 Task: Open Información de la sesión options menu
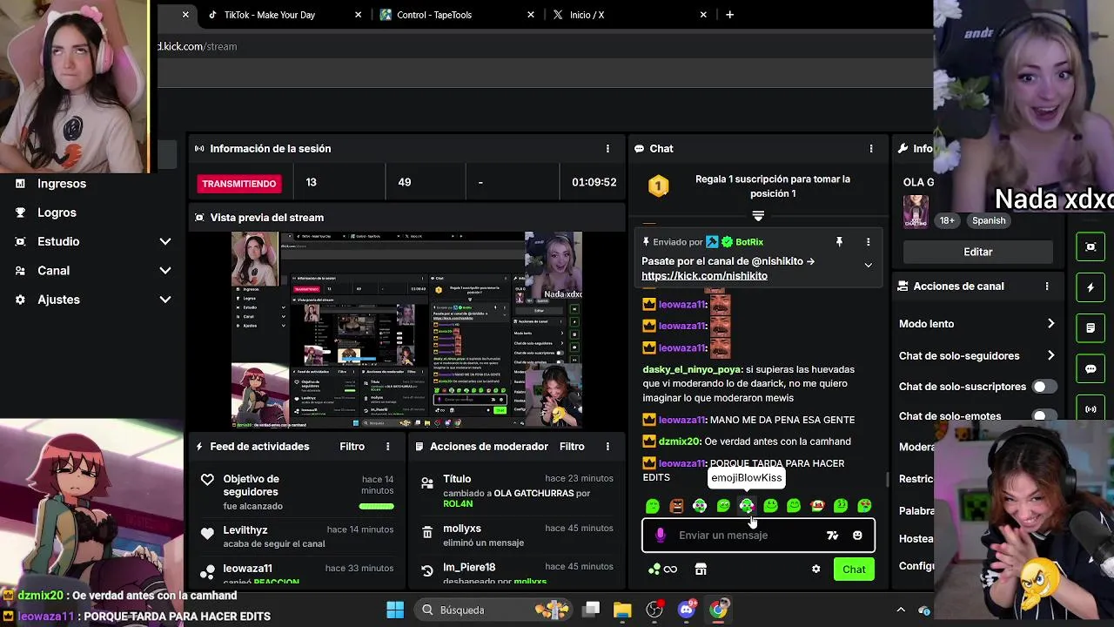click(x=607, y=149)
